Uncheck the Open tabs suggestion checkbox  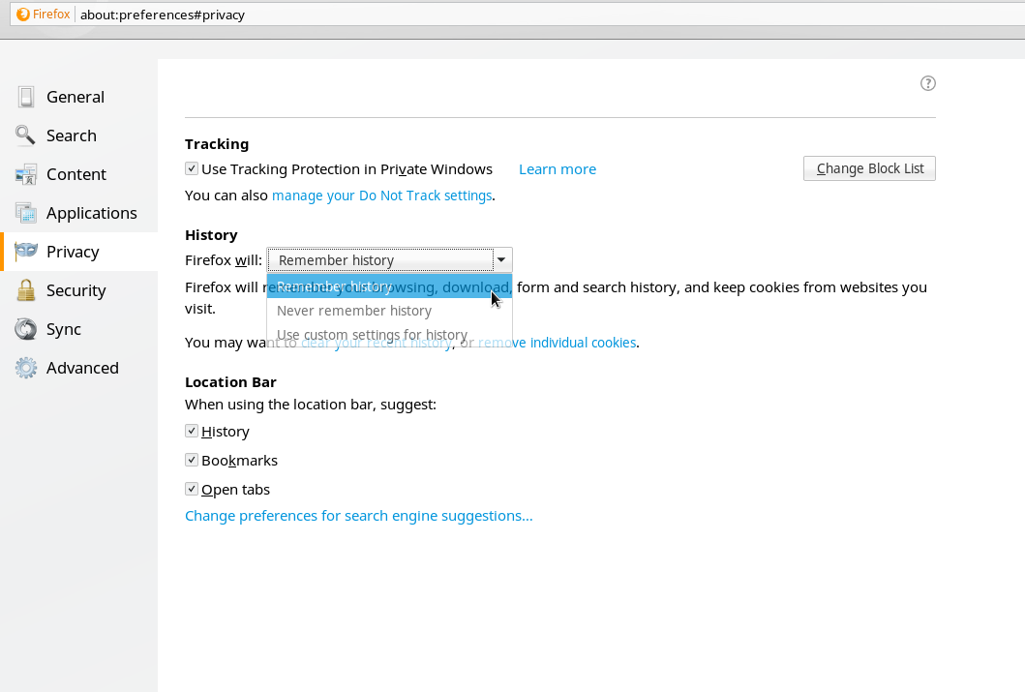coord(192,489)
